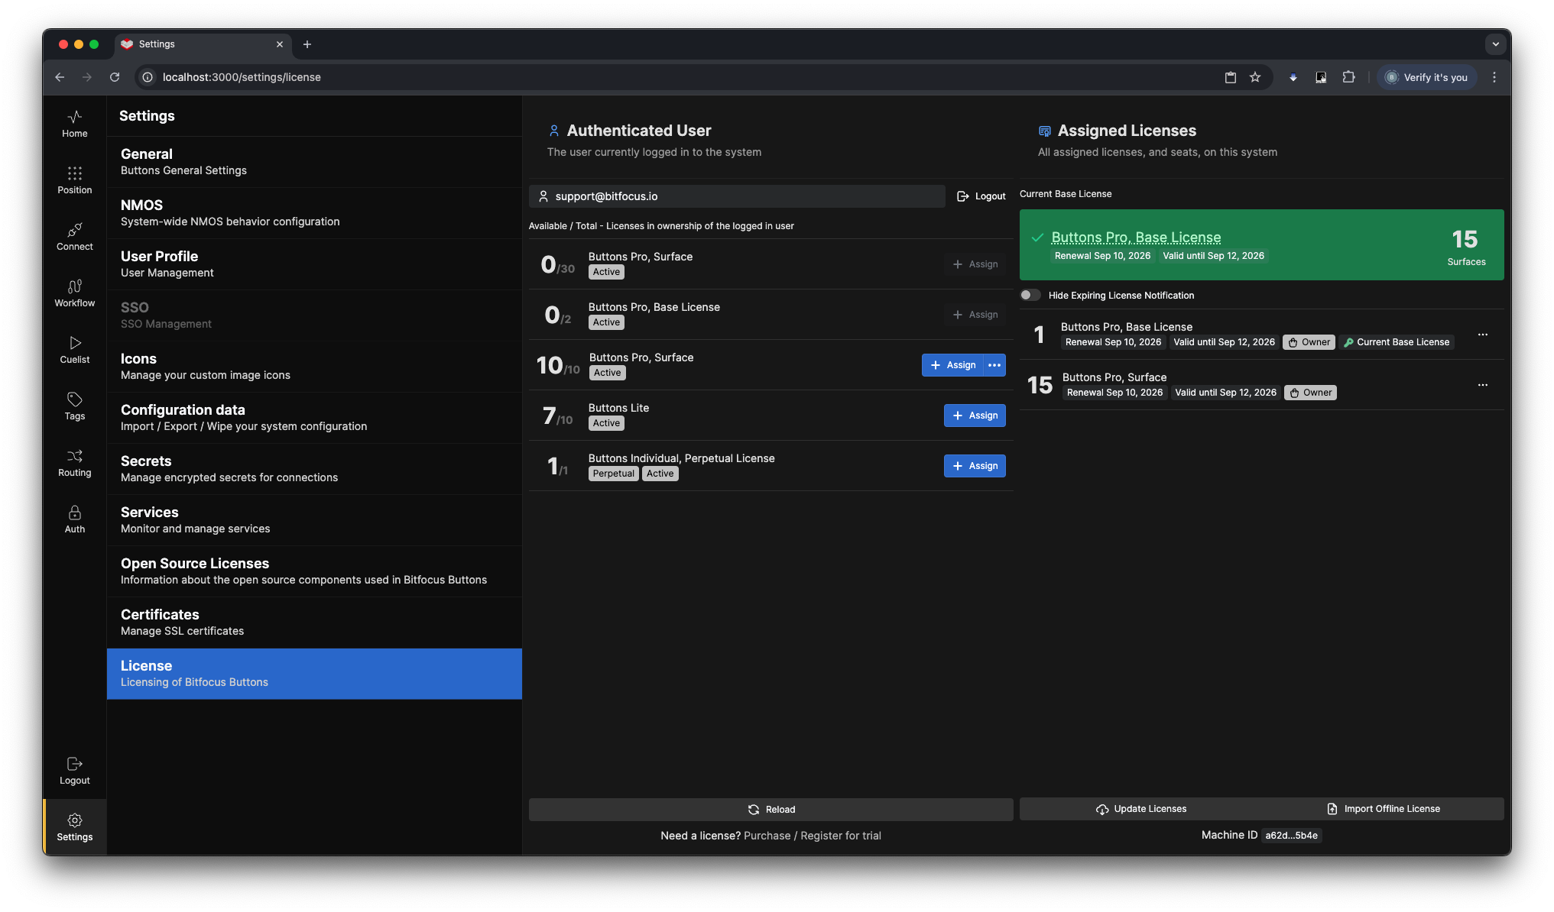Open the Buttons Pro, Base License link in green banner
The width and height of the screenshot is (1554, 912).
click(x=1136, y=238)
